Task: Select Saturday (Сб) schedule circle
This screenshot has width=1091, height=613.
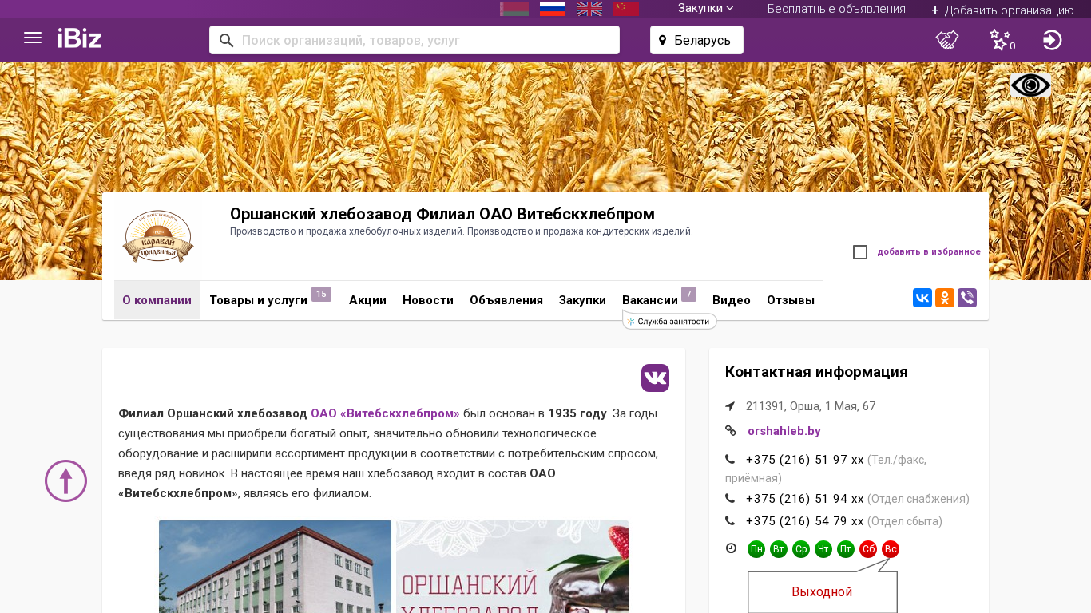Action: coord(868,549)
